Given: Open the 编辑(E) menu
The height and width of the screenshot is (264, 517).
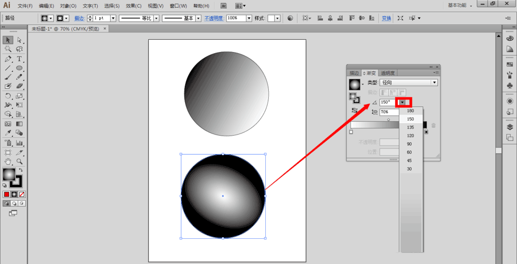Looking at the screenshot, I should point(47,6).
